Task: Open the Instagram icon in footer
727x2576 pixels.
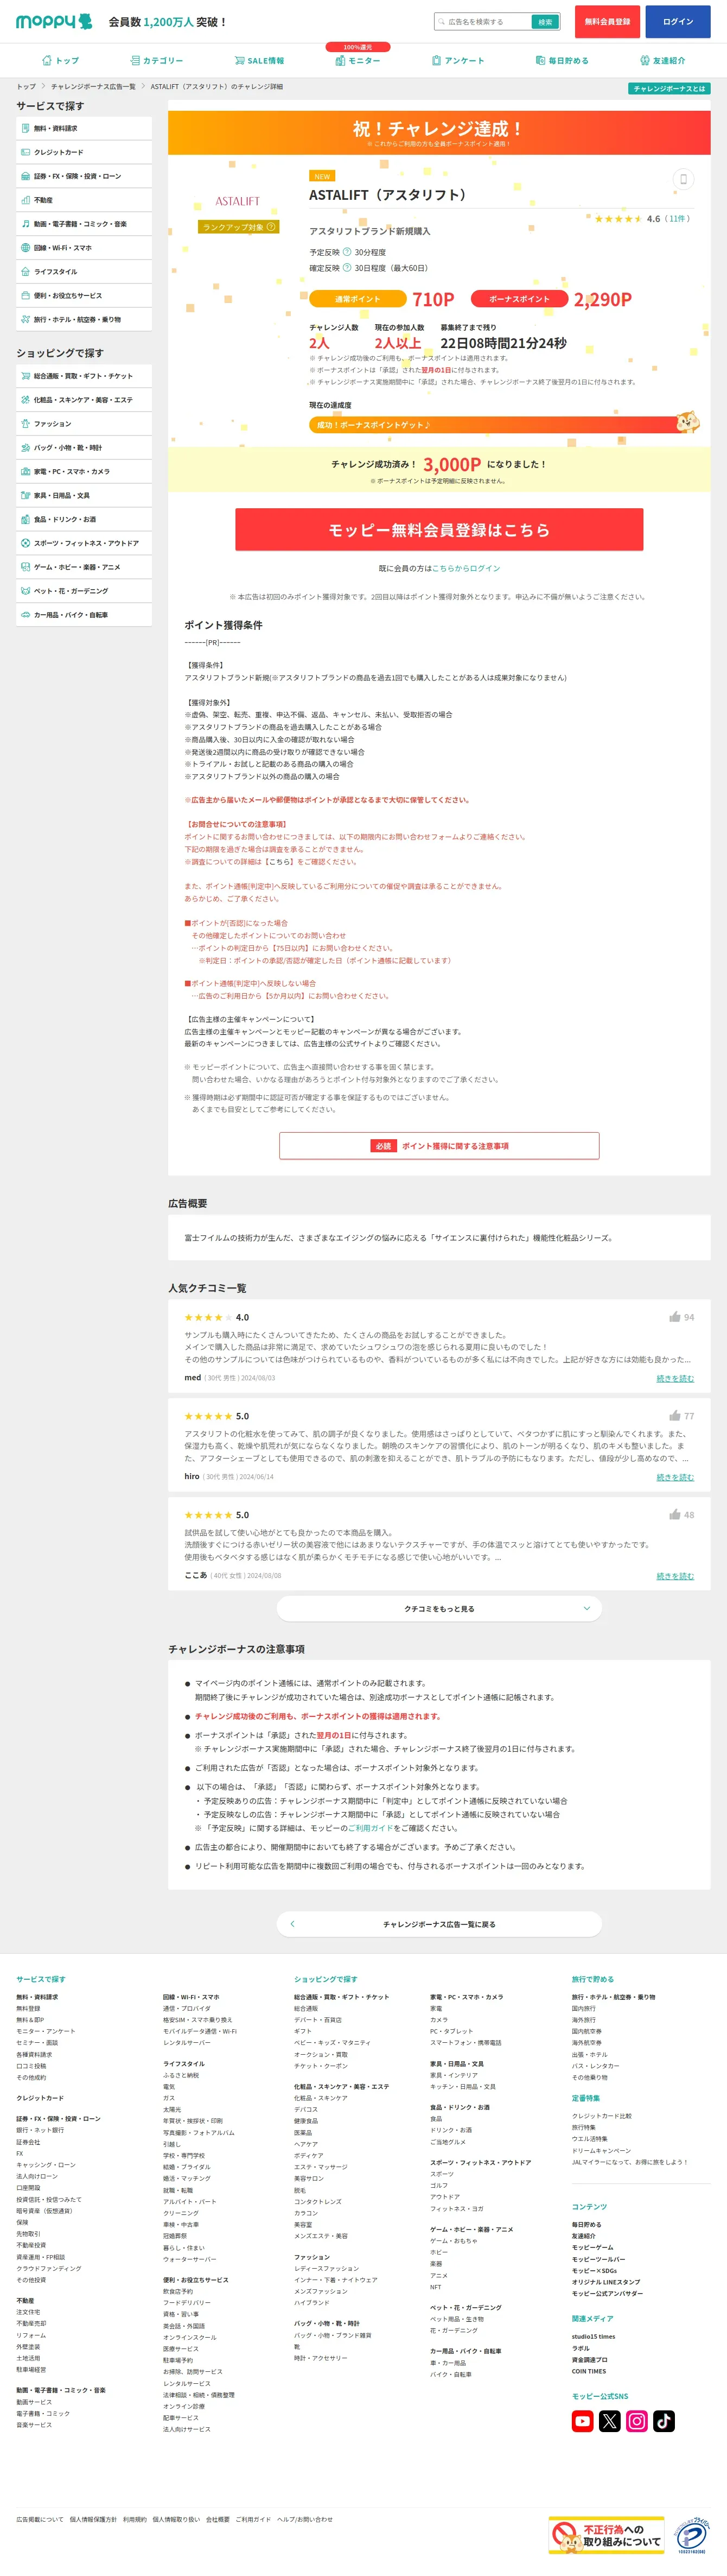Action: [637, 2420]
